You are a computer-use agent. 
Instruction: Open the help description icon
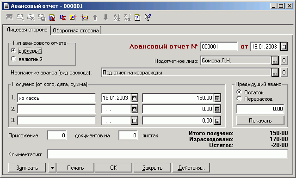coord(137,18)
